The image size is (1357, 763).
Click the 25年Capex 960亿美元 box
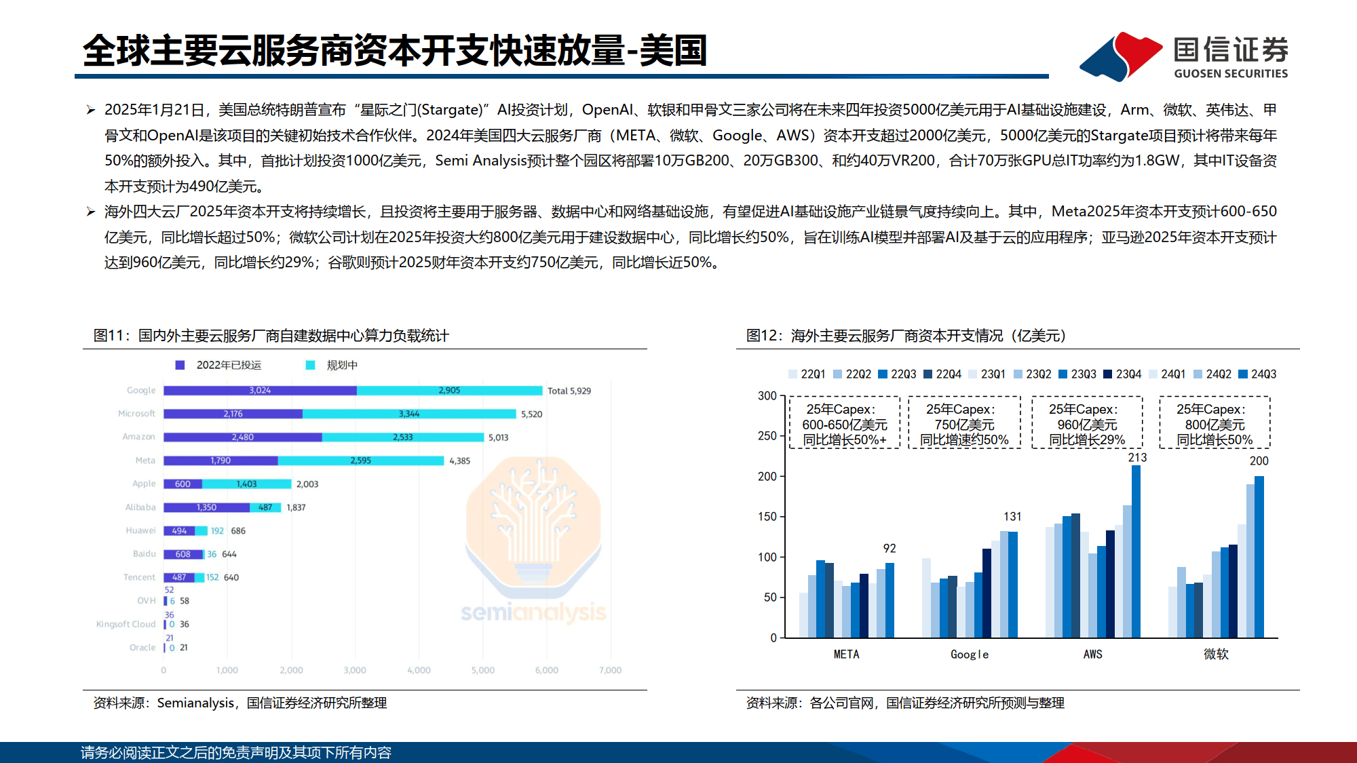click(x=1087, y=423)
